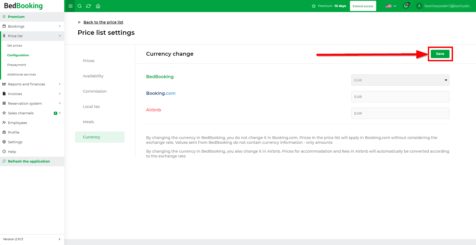Click the refresh arrows icon in top bar
Viewport: 476px width, 245px height.
coord(89,6)
